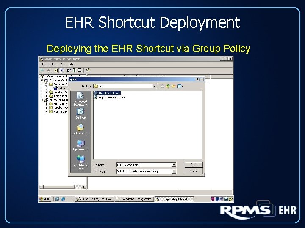305x228 pixels.
Task: Click the Back arrow in the editor toolbar
Action: (42, 71)
